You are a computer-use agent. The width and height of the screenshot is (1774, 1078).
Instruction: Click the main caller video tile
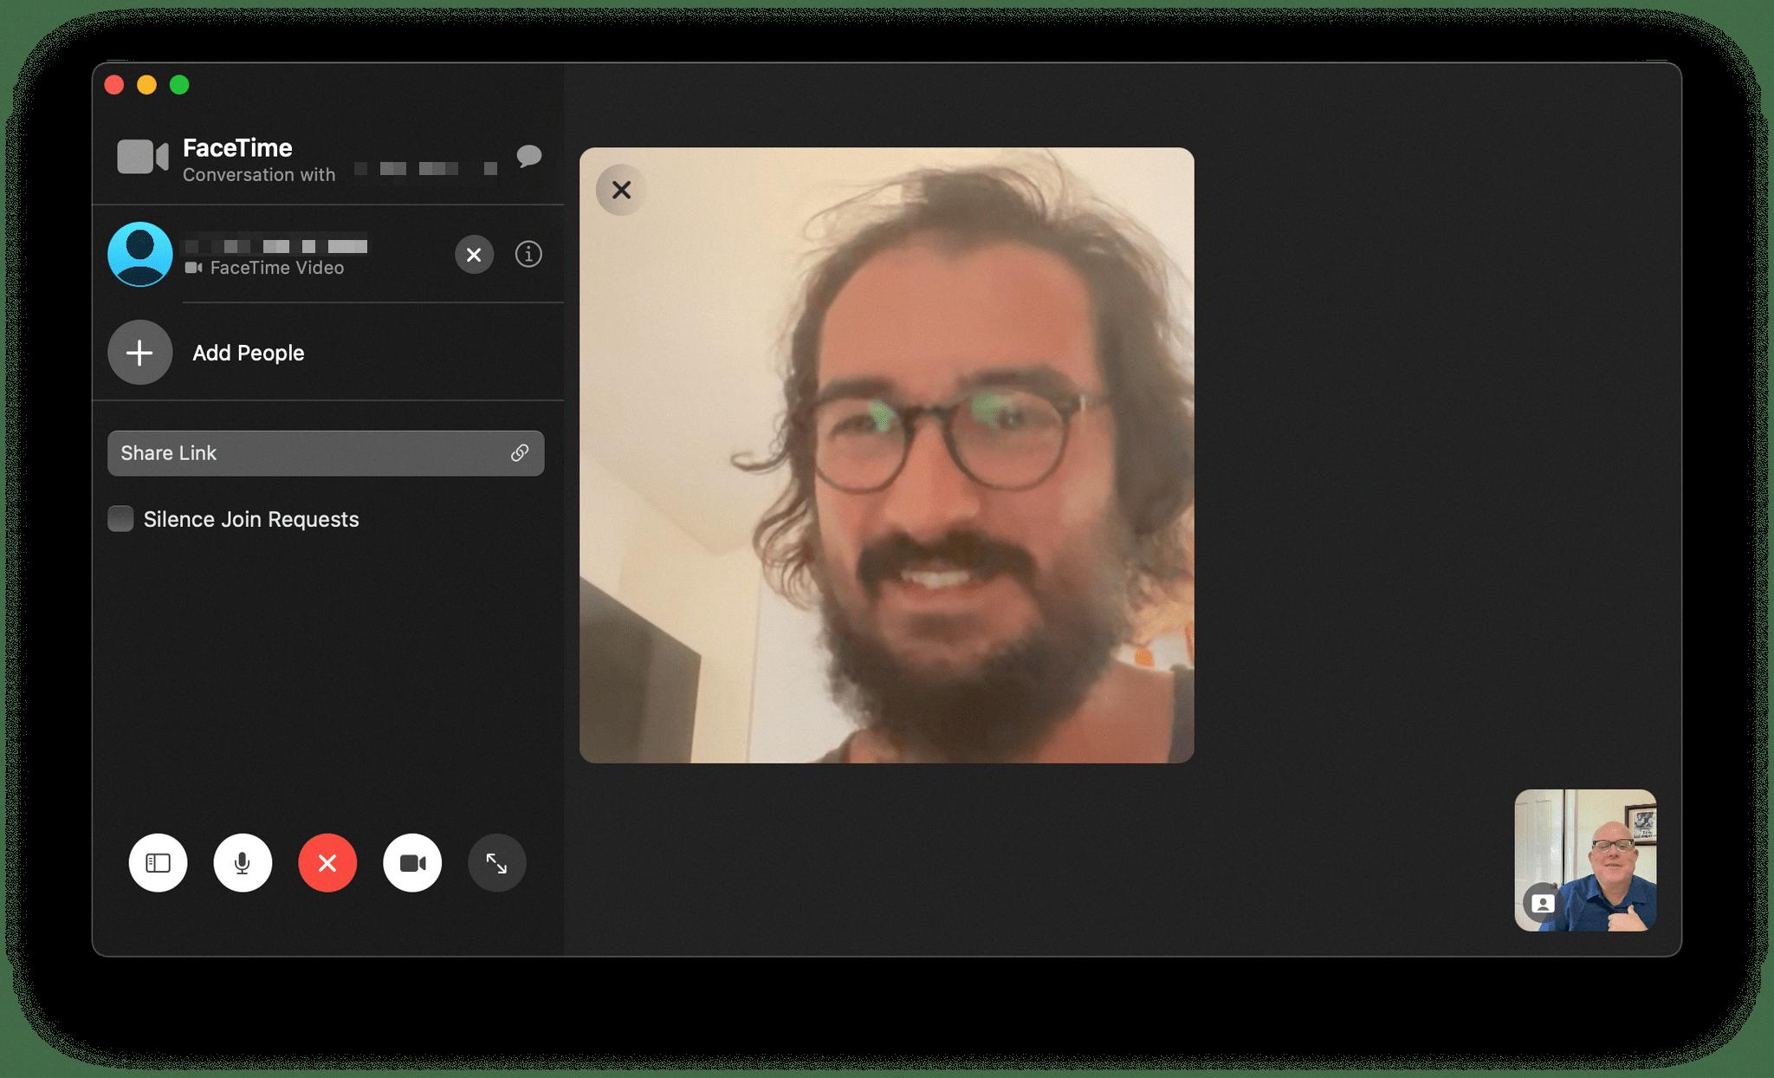coord(886,455)
